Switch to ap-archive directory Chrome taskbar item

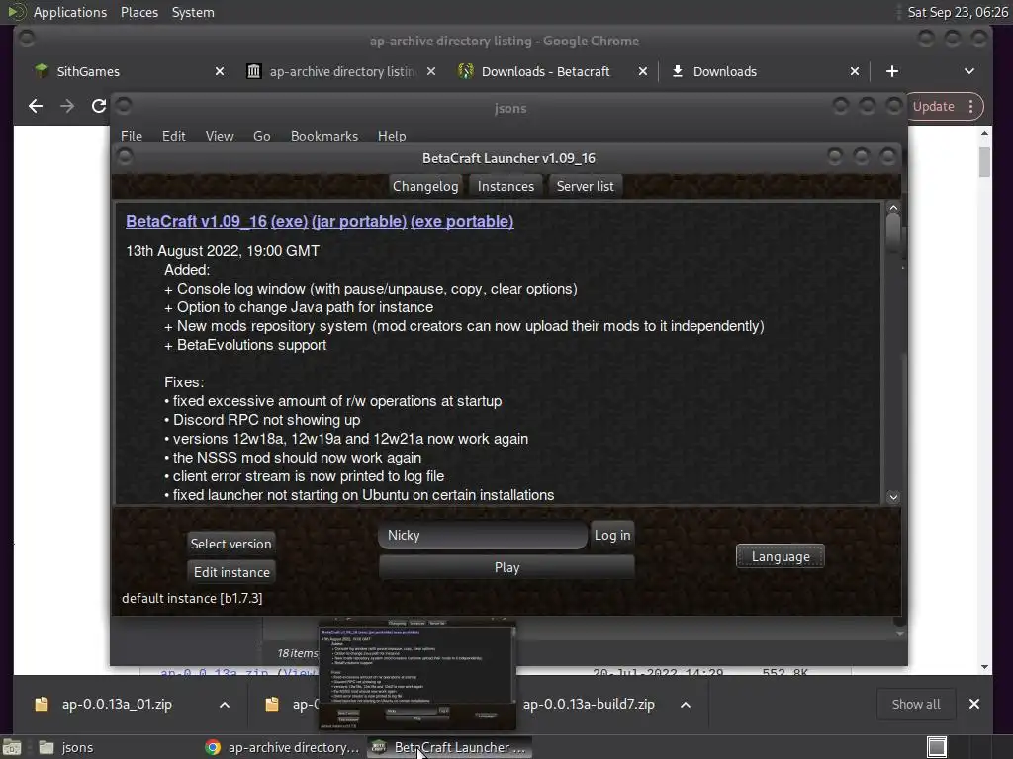click(282, 747)
